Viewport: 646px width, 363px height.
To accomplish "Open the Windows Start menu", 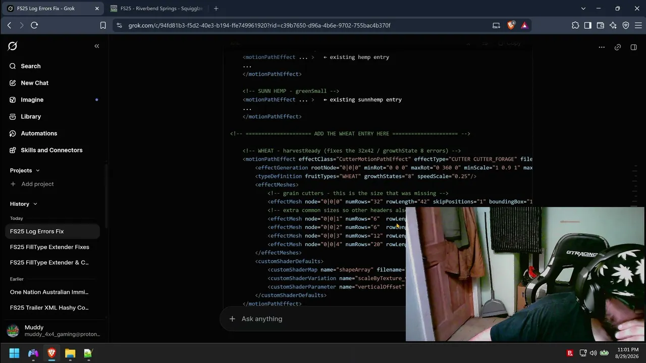I will 14,353.
